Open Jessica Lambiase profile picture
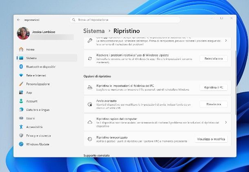249x172 pixels. click(x=23, y=33)
